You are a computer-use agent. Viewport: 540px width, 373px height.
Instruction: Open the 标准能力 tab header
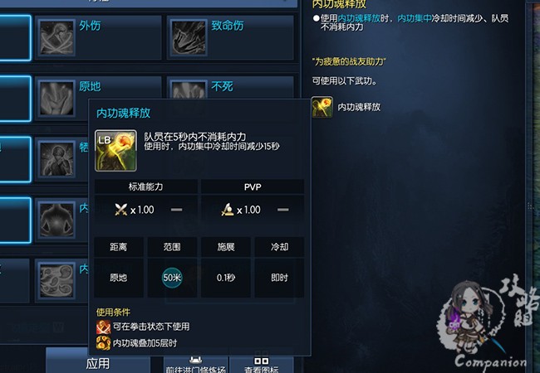click(x=145, y=186)
